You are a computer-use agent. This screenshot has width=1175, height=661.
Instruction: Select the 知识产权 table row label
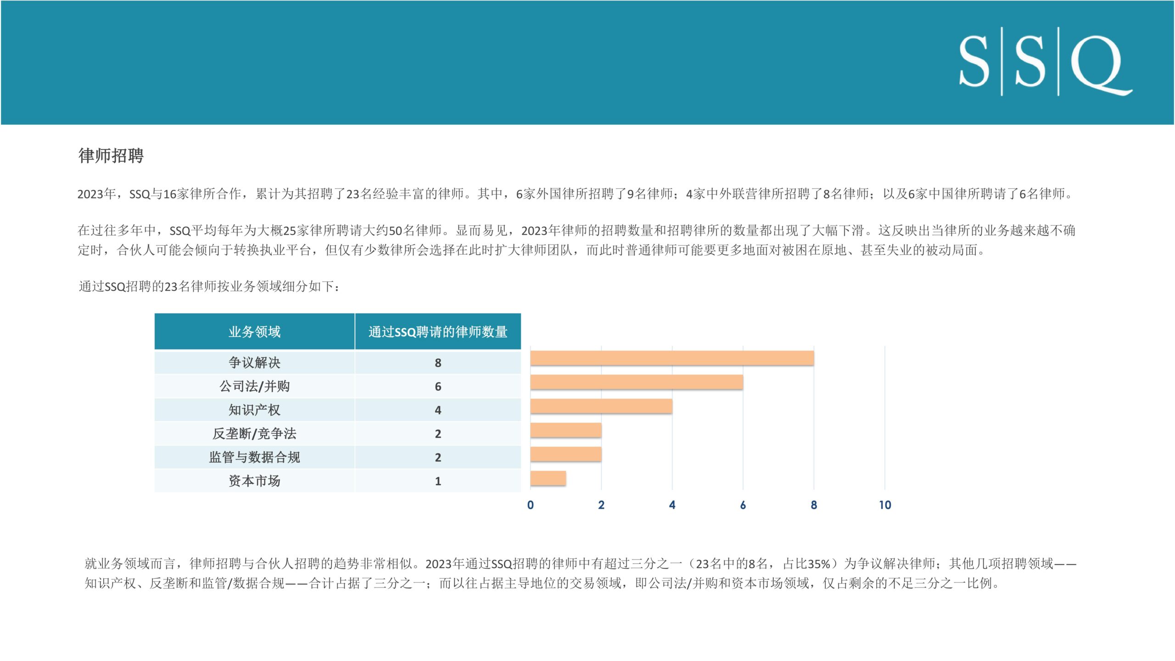[x=254, y=410]
